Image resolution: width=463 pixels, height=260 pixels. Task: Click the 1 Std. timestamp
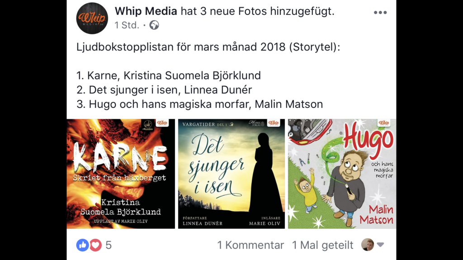click(x=127, y=25)
